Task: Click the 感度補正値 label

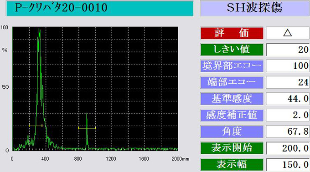Action: pos(232,115)
